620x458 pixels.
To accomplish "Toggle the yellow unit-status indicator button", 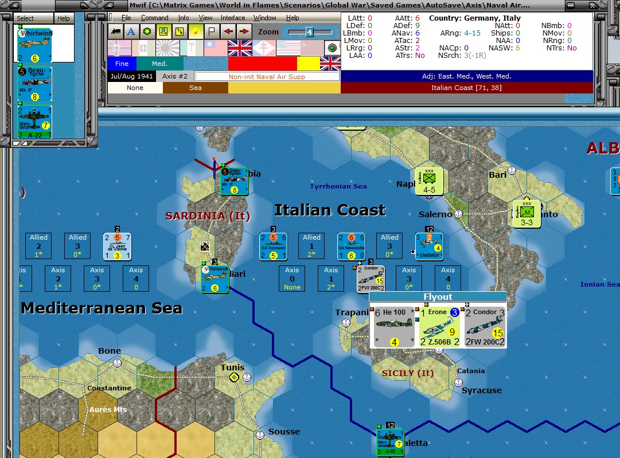I will (163, 32).
